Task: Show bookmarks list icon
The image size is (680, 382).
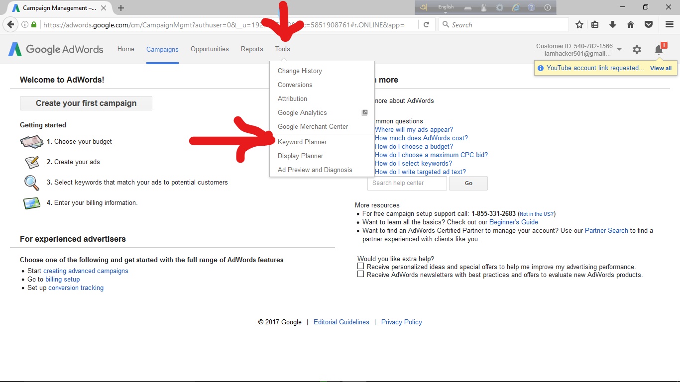Action: [x=595, y=24]
